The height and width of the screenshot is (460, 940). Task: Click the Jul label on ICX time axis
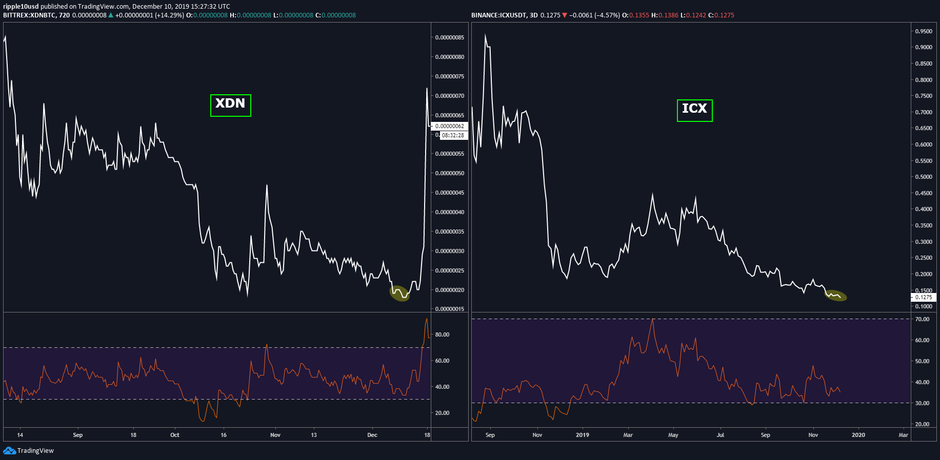tap(721, 435)
